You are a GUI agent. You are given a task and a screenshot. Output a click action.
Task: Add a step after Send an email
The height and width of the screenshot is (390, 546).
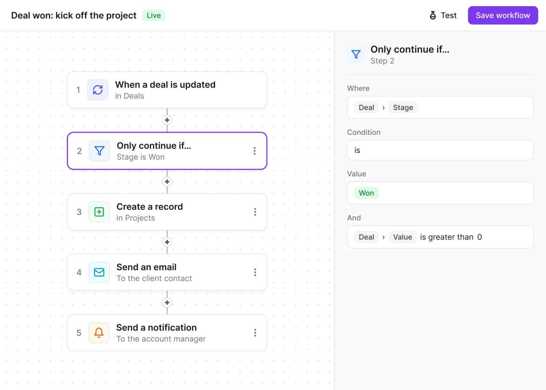(x=167, y=303)
